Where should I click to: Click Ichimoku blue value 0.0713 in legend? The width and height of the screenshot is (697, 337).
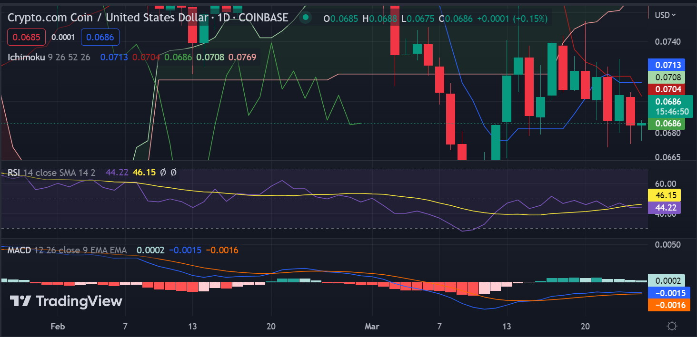[x=114, y=57]
